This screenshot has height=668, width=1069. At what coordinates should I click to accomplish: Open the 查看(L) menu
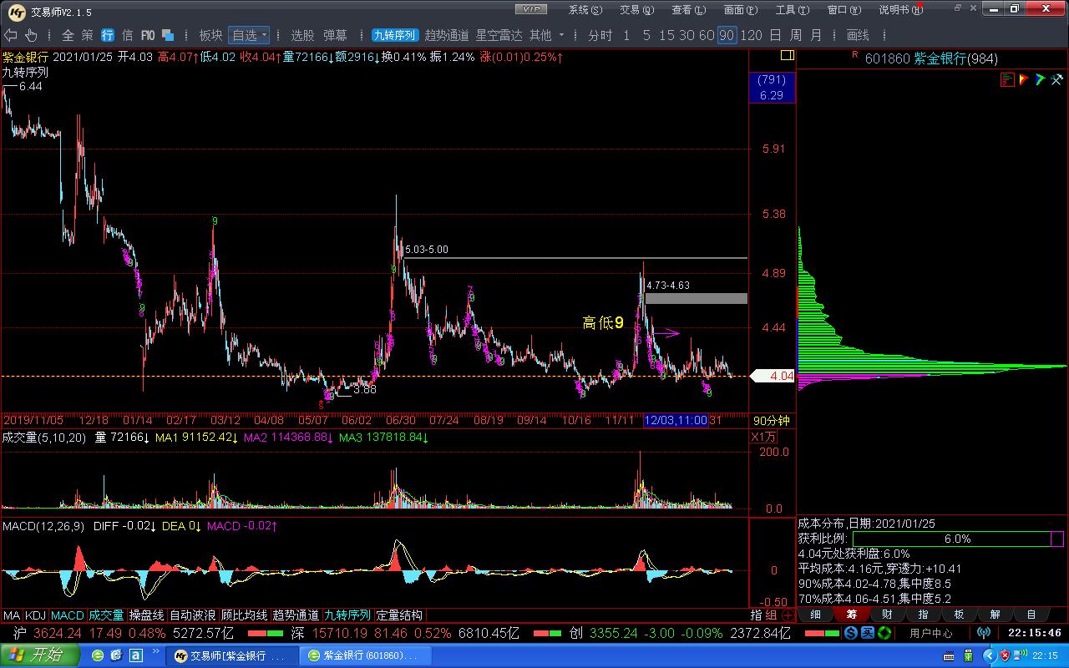click(x=688, y=9)
